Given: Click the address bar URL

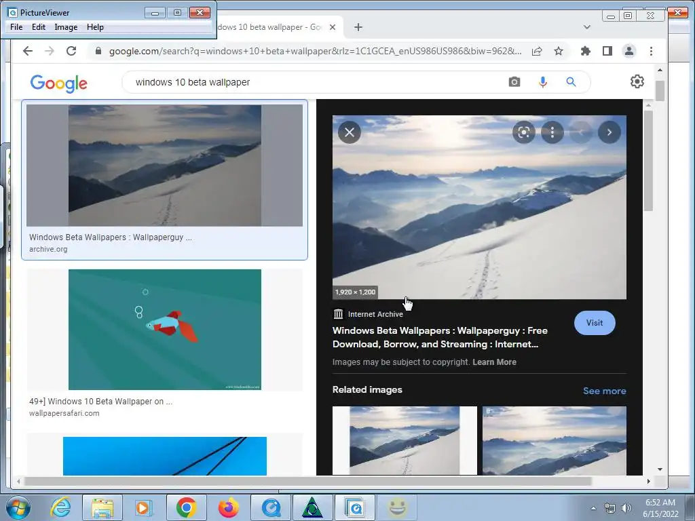Looking at the screenshot, I should coord(315,51).
